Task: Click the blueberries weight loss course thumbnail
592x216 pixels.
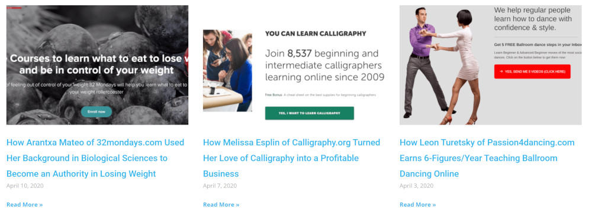Action: pyautogui.click(x=98, y=65)
